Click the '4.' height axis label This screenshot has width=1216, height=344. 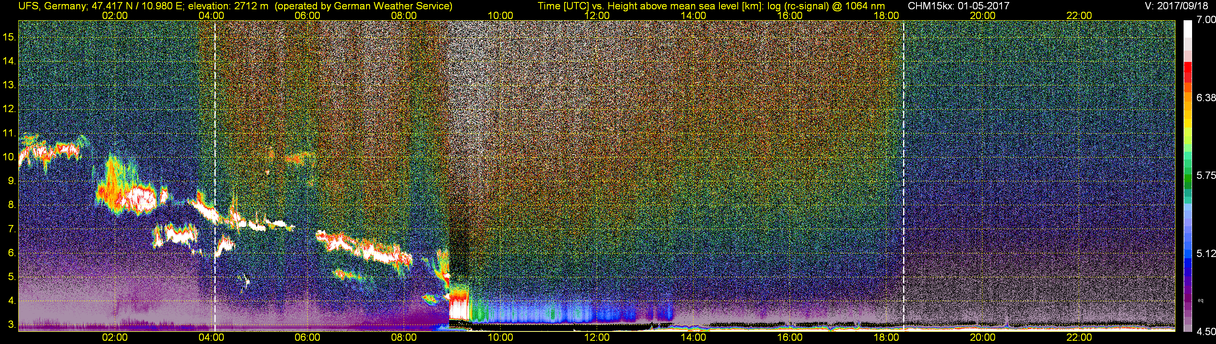click(12, 301)
